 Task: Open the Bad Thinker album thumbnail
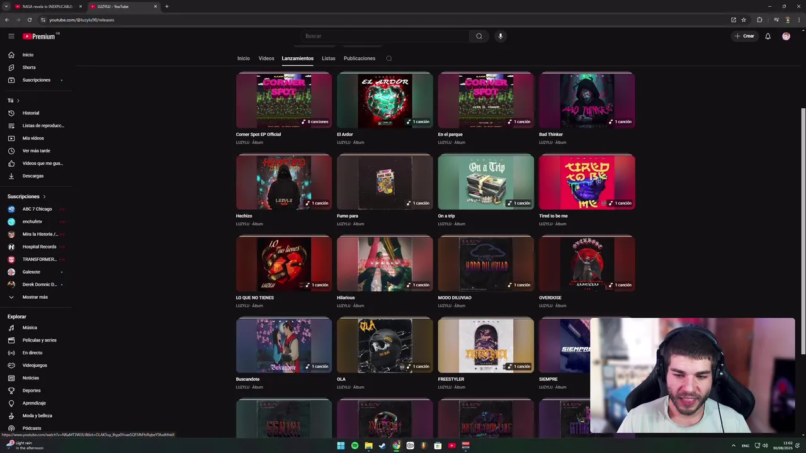pos(587,101)
